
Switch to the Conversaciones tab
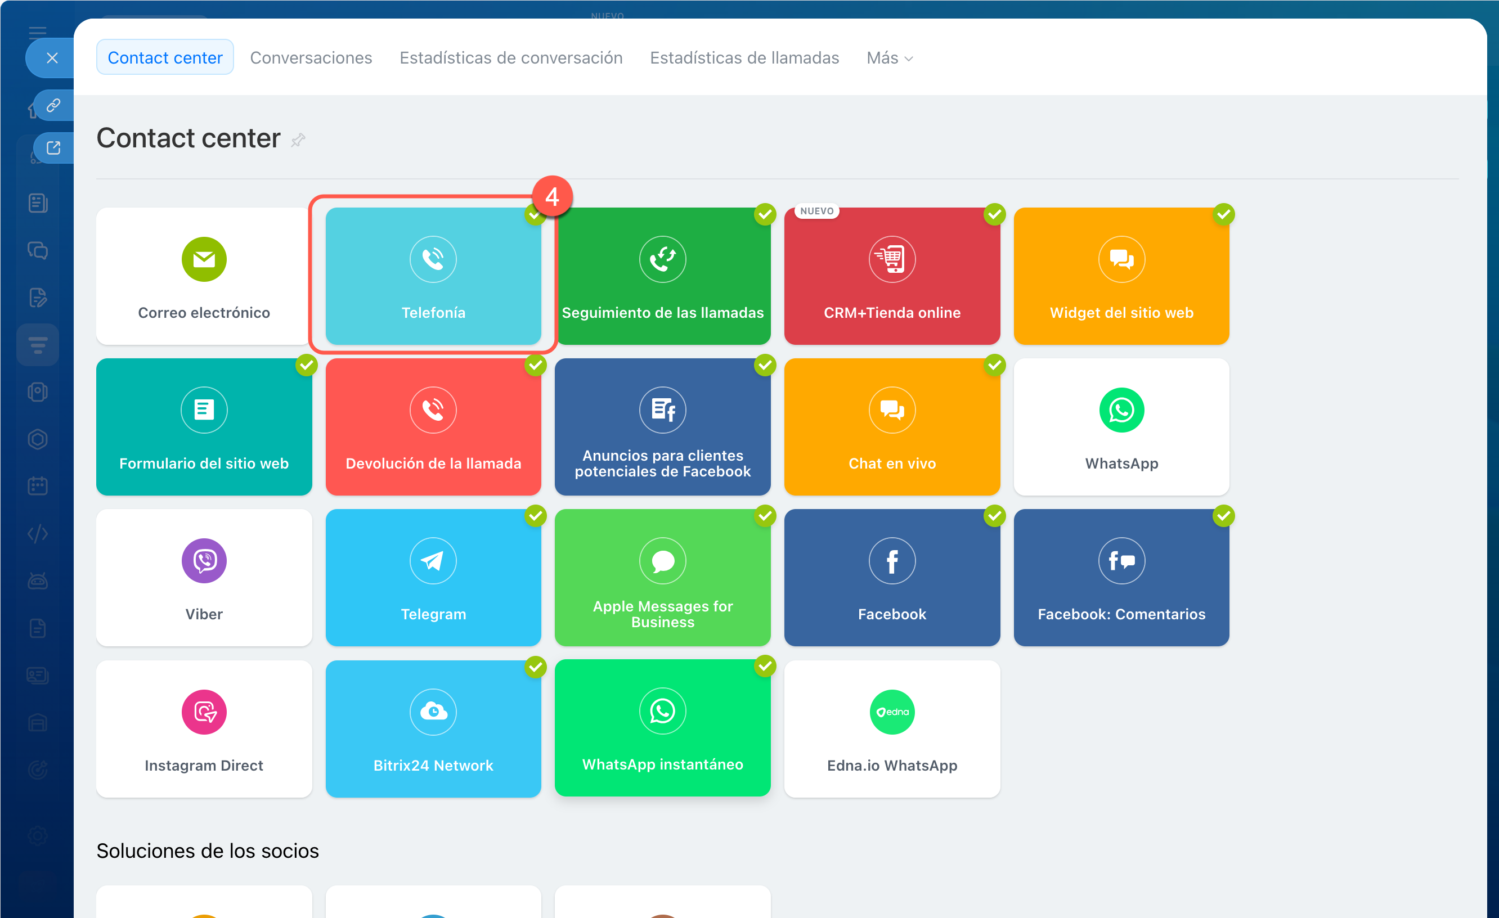311,58
